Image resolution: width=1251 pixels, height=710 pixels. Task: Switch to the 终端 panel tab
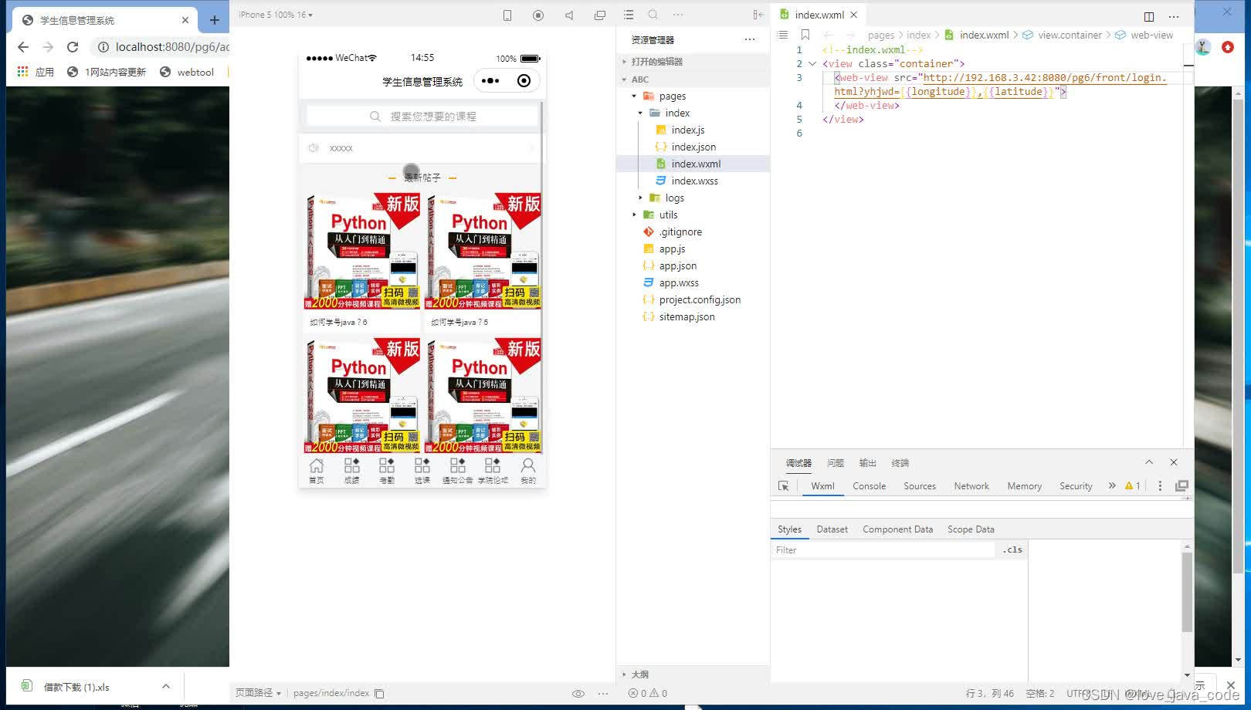900,463
